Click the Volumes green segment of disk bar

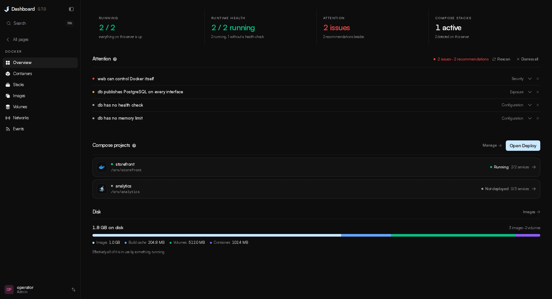pyautogui.click(x=453, y=235)
